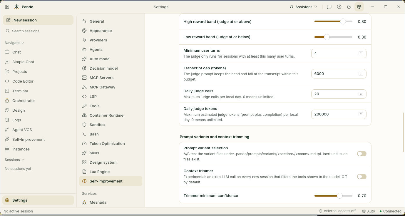Image resolution: width=405 pixels, height=216 pixels.
Task: Enable Prompt variant selection toggle
Action: (x=362, y=154)
